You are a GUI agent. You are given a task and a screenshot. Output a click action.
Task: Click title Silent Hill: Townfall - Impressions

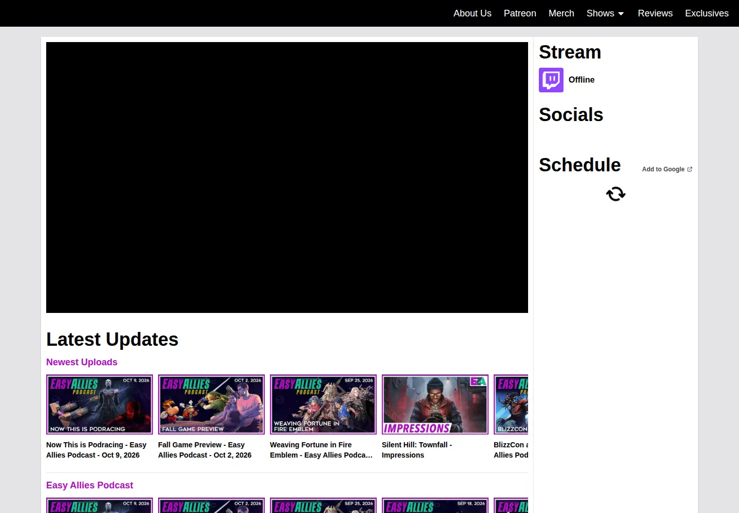click(x=417, y=450)
